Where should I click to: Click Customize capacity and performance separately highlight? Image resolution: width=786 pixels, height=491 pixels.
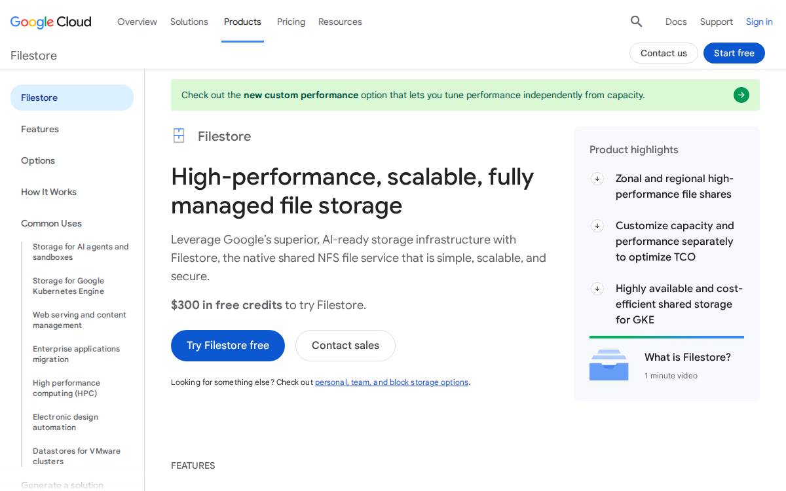675,242
